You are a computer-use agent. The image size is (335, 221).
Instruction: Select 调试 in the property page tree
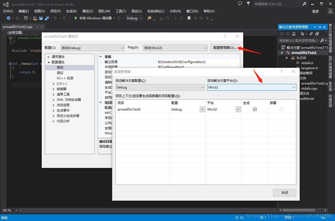60,73
